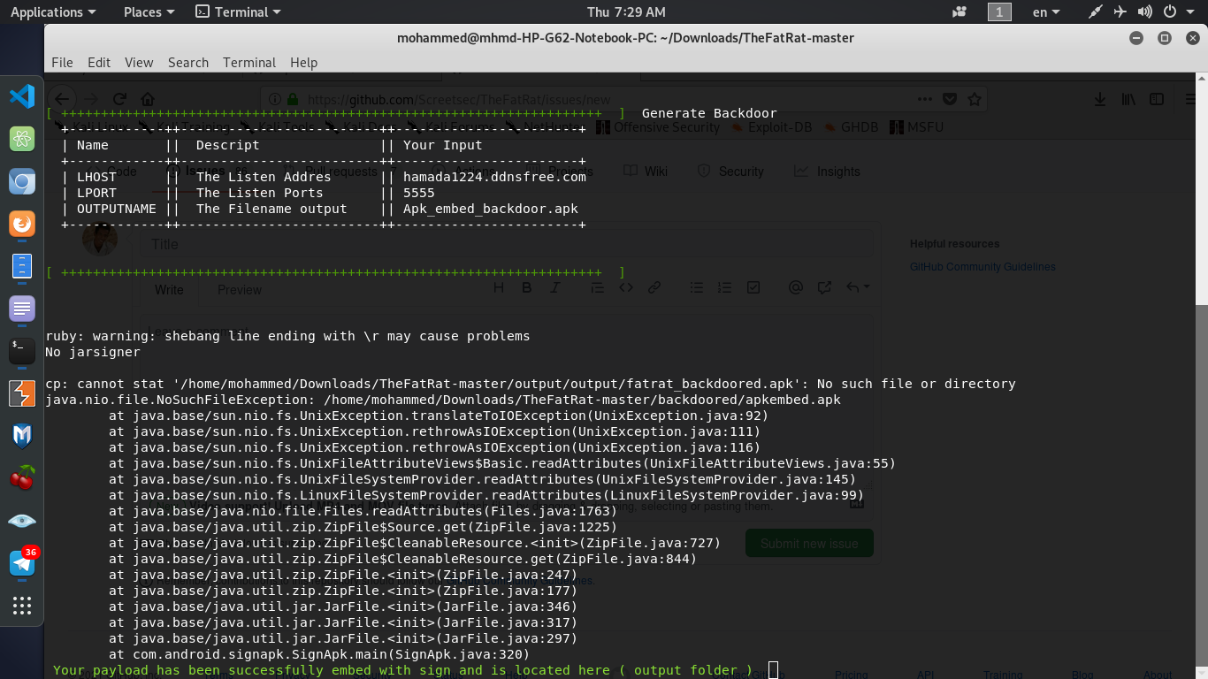Click Firefox downloads arrow icon behind terminal
The height and width of the screenshot is (679, 1208).
tap(1100, 99)
